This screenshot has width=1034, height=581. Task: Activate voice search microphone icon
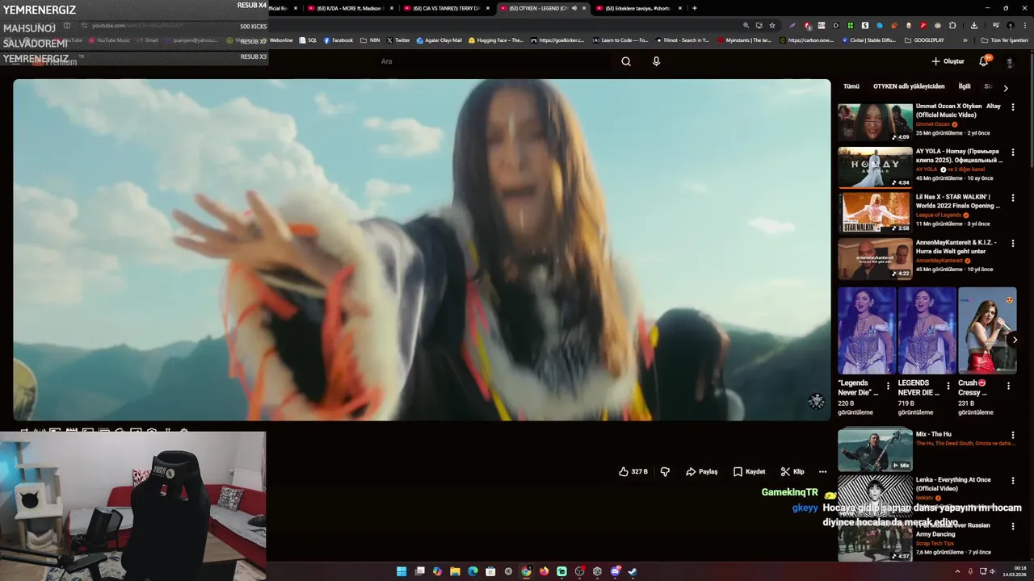tap(656, 61)
